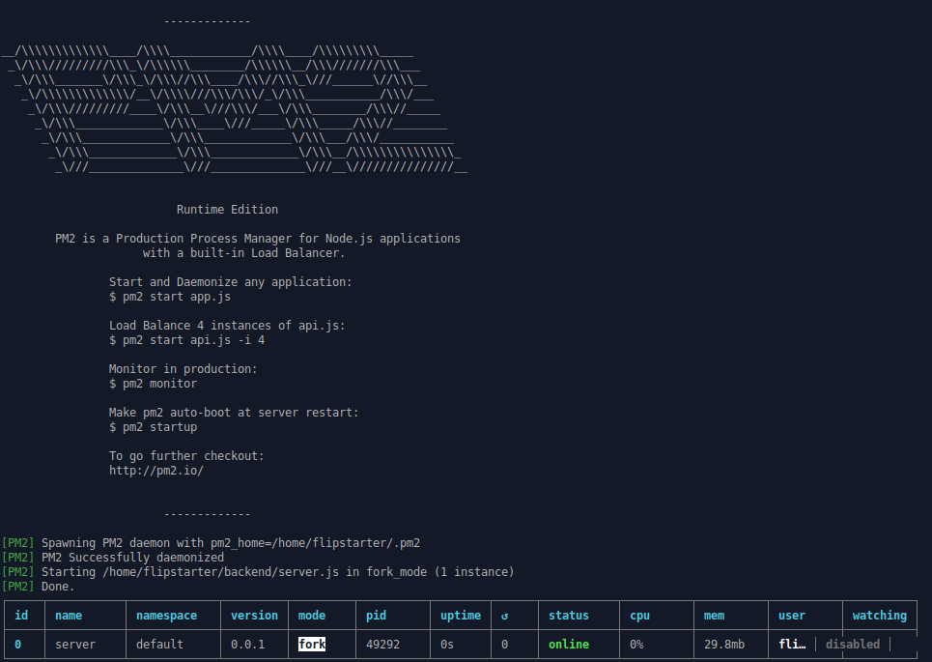The height and width of the screenshot is (662, 932).
Task: Click the '$ pm2 startup' command line
Action: point(154,427)
